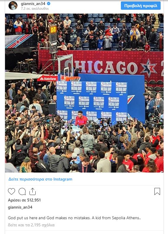168x234 pixels.
Task: Open the giannis_an34 username in header
Action: coord(33,4)
